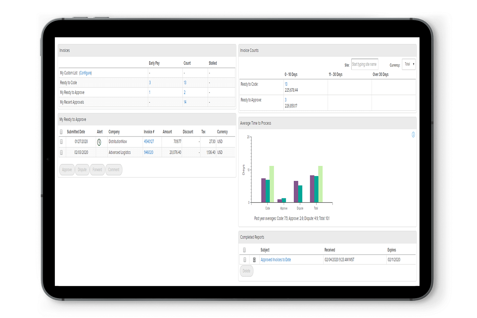Check the 01/27/2020 invoice row checkbox
Screen dimensions: 477x318
61,142
